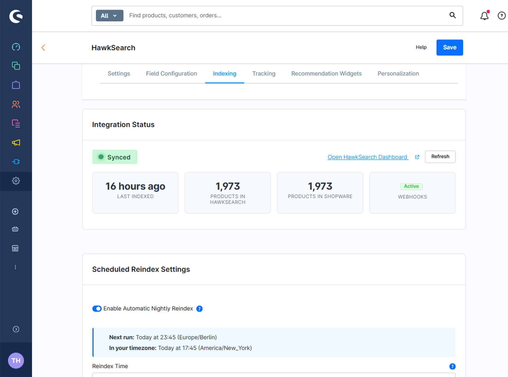Click the plus circle sidebar icon
508x377 pixels.
15,212
